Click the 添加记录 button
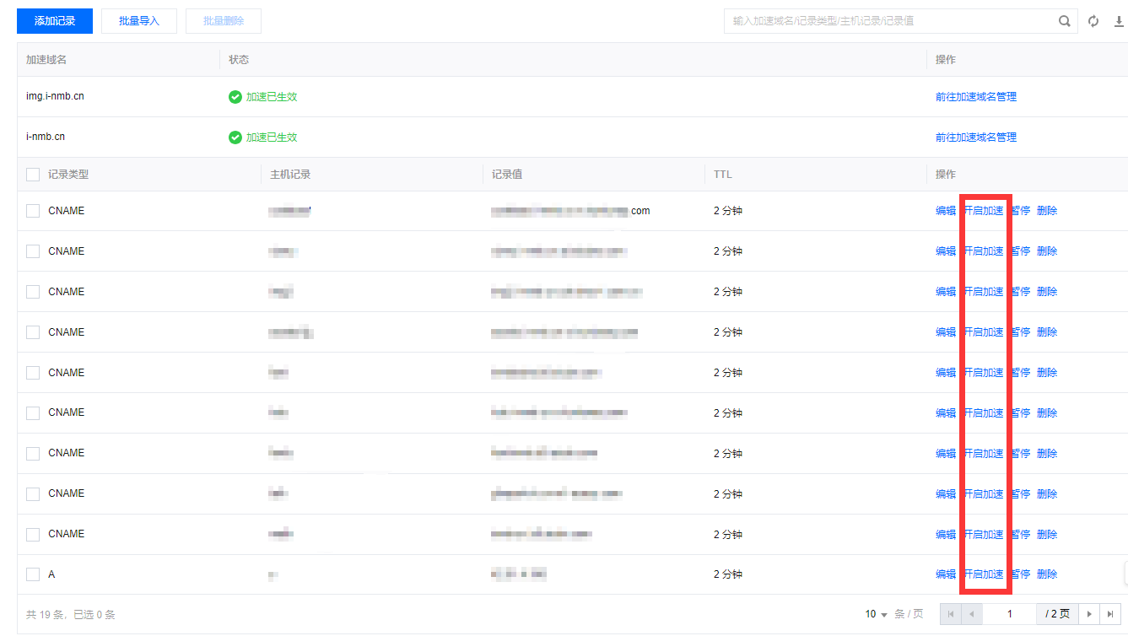 [x=55, y=21]
